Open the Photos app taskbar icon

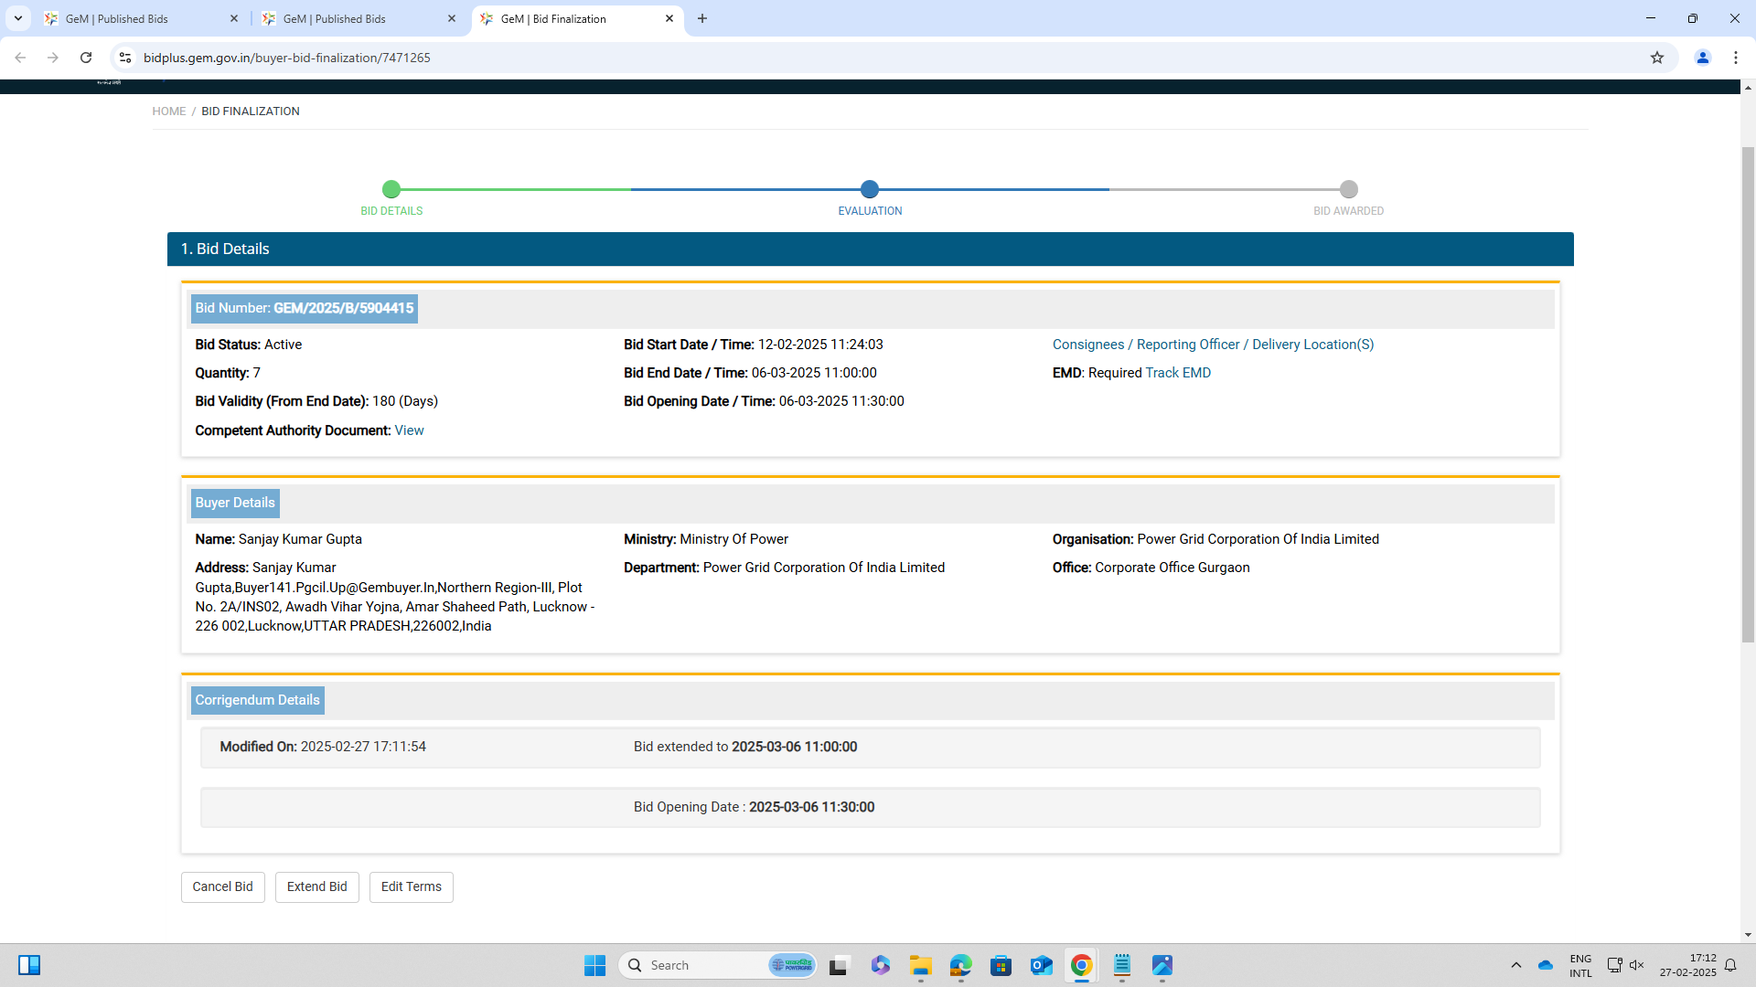coord(1162,966)
